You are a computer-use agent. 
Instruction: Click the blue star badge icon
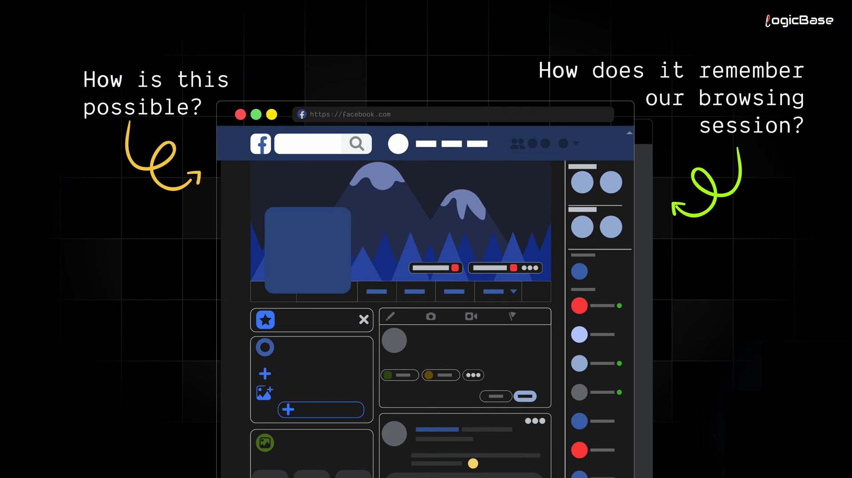pyautogui.click(x=265, y=320)
